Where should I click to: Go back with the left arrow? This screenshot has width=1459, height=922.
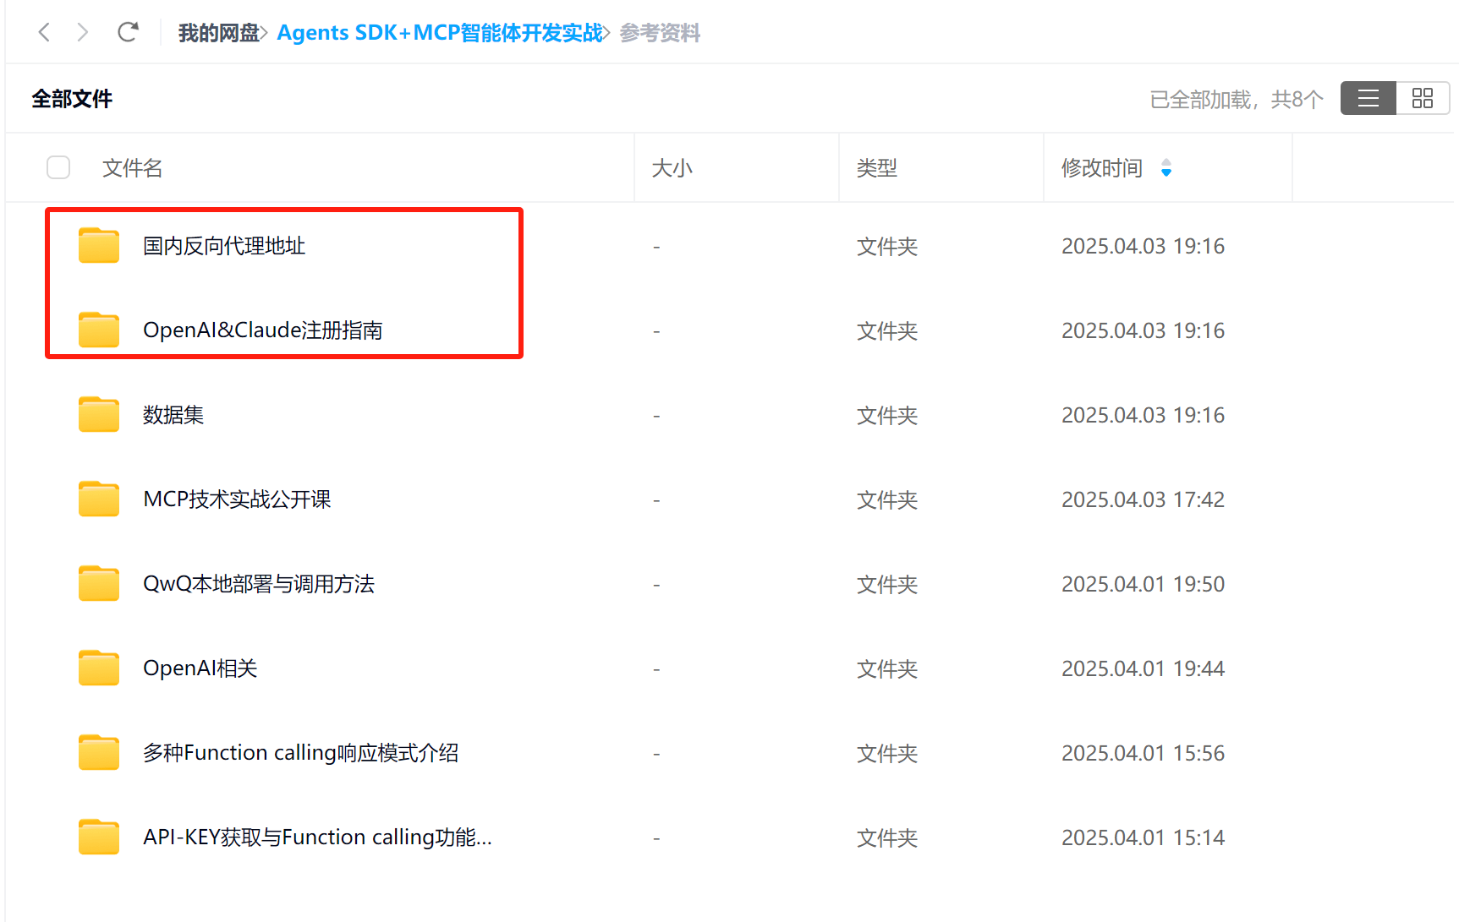point(45,33)
